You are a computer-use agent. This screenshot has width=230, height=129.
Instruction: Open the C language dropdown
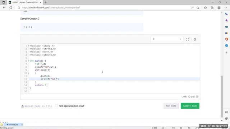click(167, 39)
